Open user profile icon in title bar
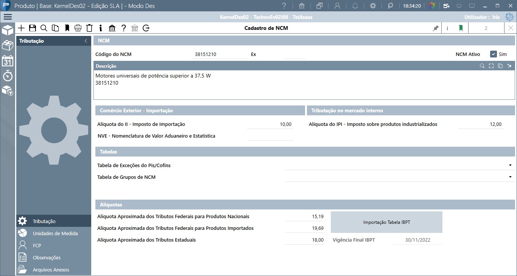Image resolution: width=517 pixels, height=276 pixels. point(337,6)
